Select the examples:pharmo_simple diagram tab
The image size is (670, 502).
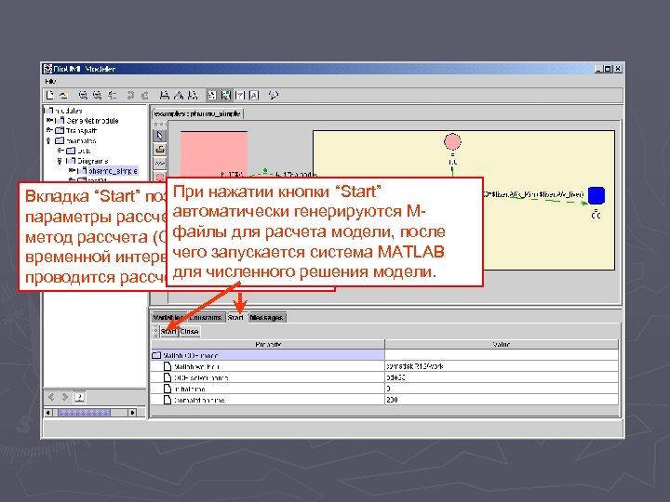[x=198, y=113]
